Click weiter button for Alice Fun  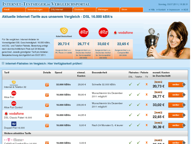177,95
